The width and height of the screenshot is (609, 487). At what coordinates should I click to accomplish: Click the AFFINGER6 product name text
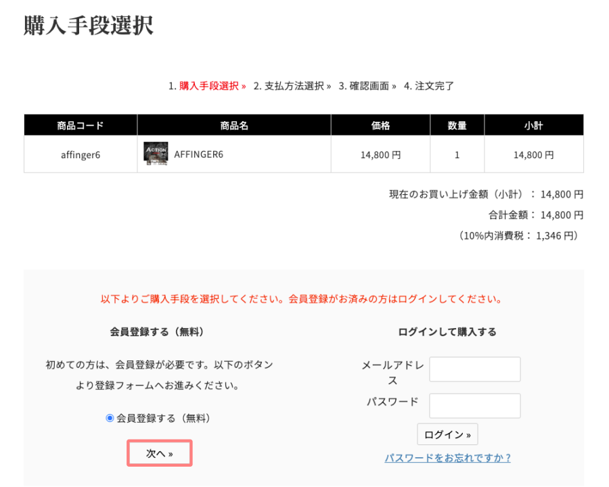198,155
